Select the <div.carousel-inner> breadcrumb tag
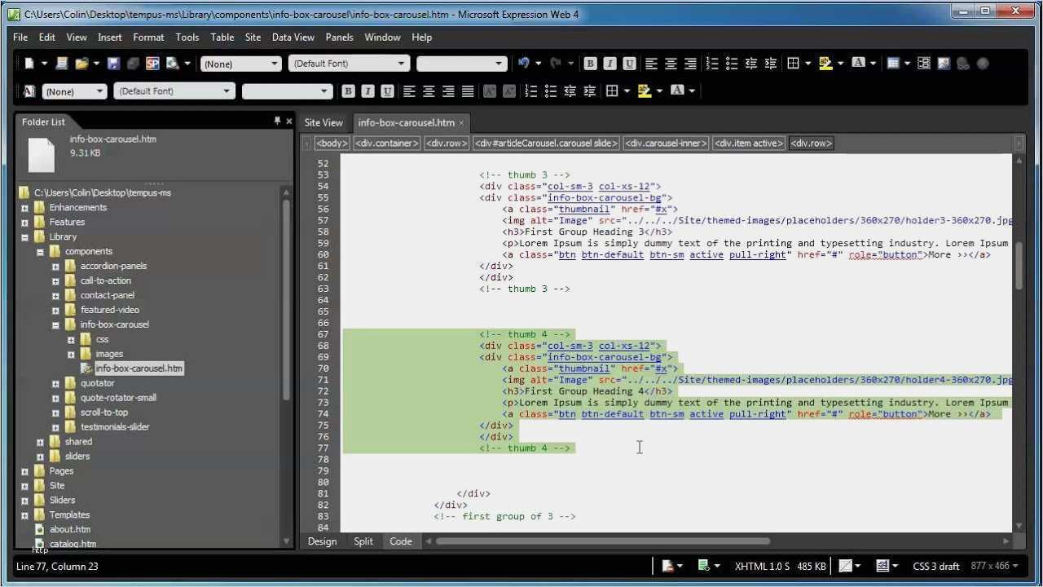The height and width of the screenshot is (587, 1043). [x=666, y=143]
